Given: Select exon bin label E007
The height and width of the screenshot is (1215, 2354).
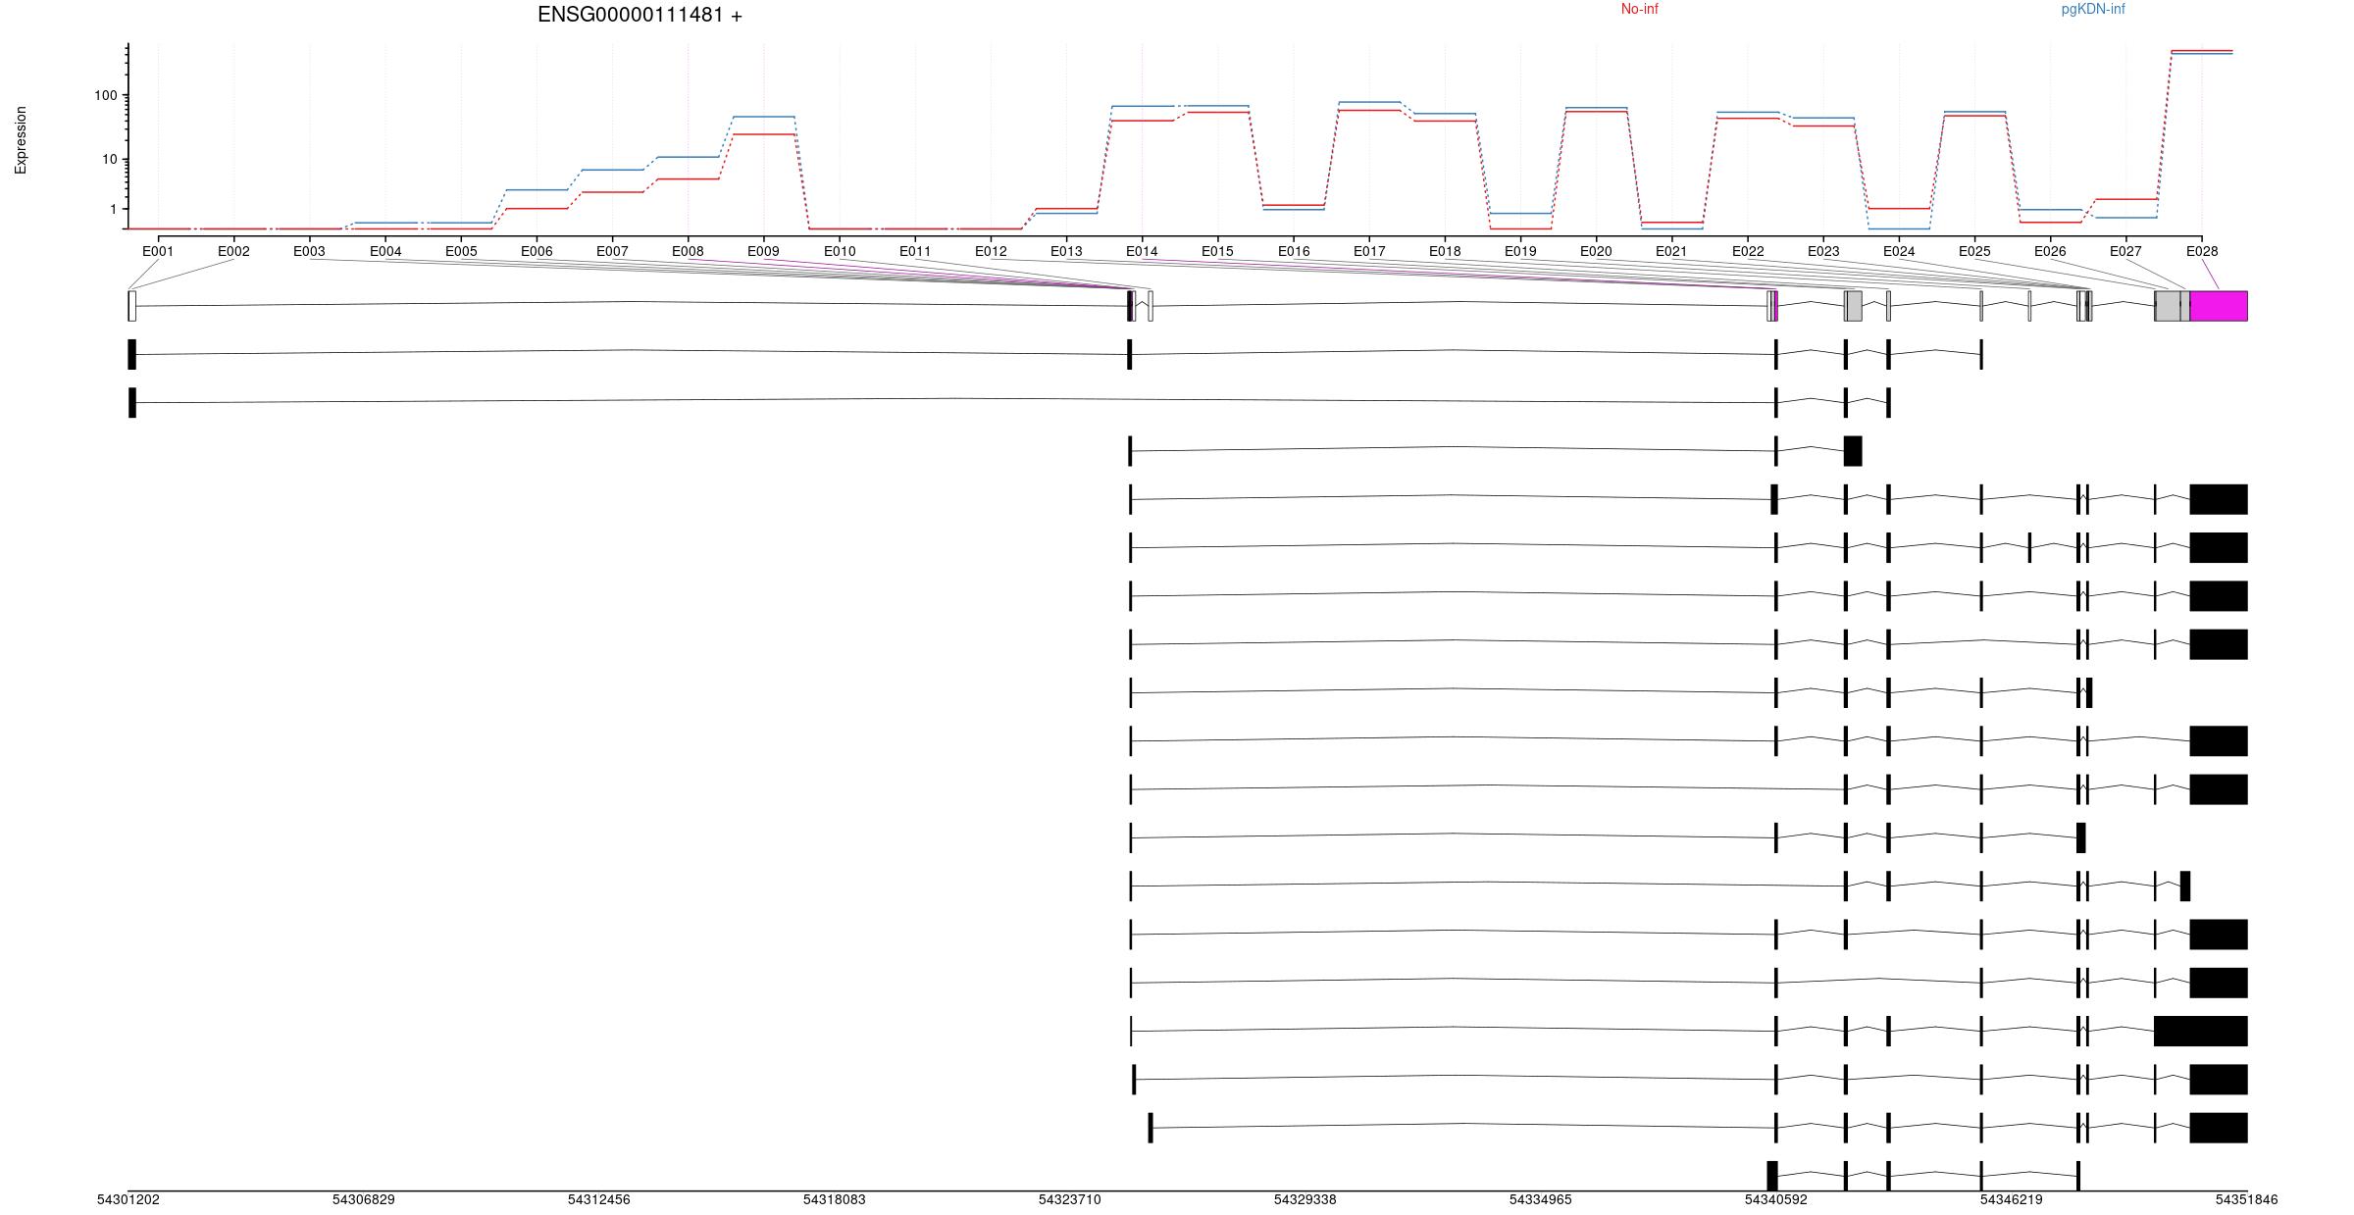Looking at the screenshot, I should point(612,251).
